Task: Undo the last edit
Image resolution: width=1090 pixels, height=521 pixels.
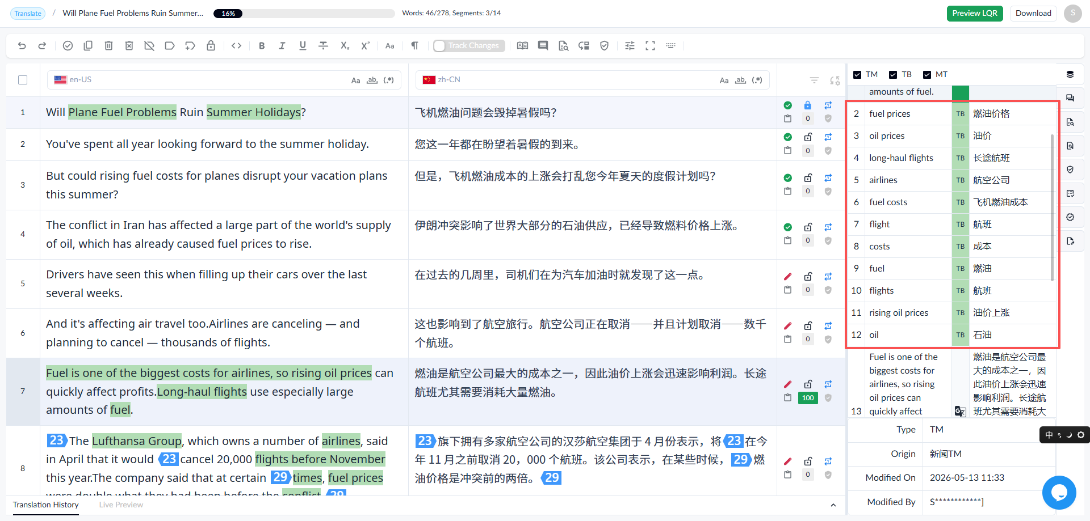Action: [x=22, y=46]
